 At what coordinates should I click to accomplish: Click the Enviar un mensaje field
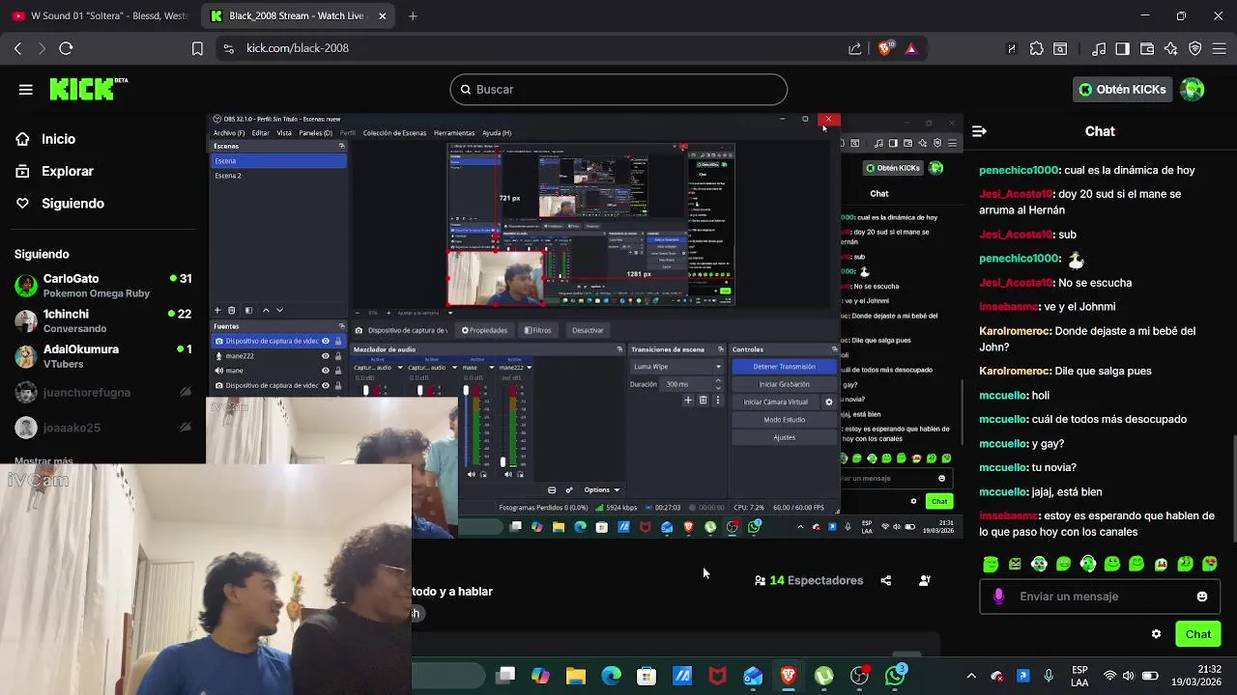[1100, 597]
